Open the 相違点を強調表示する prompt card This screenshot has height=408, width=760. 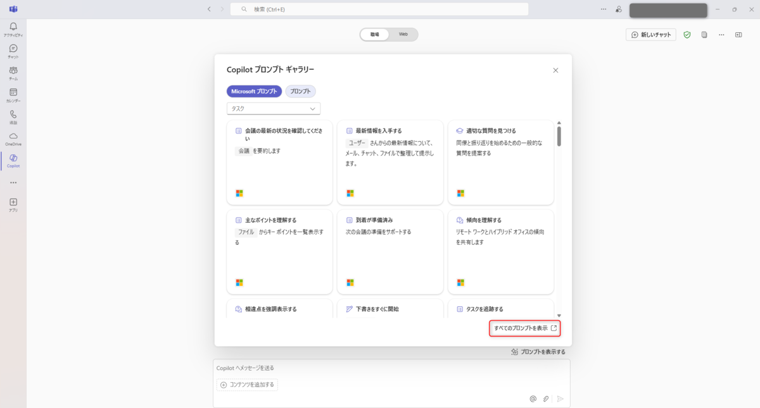(x=279, y=308)
